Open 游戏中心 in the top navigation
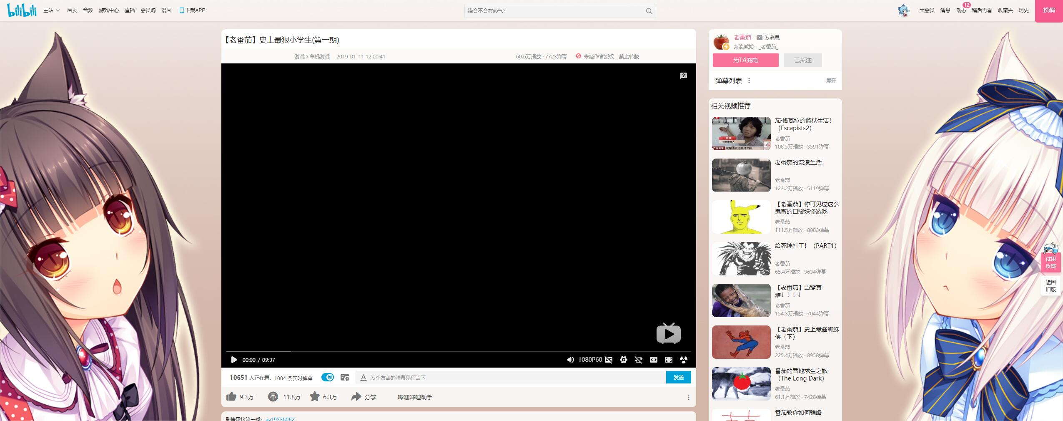 click(109, 10)
